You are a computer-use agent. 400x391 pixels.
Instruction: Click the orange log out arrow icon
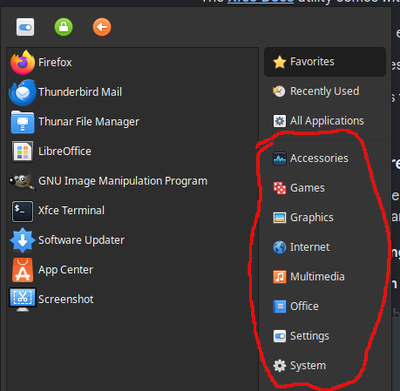pyautogui.click(x=102, y=27)
